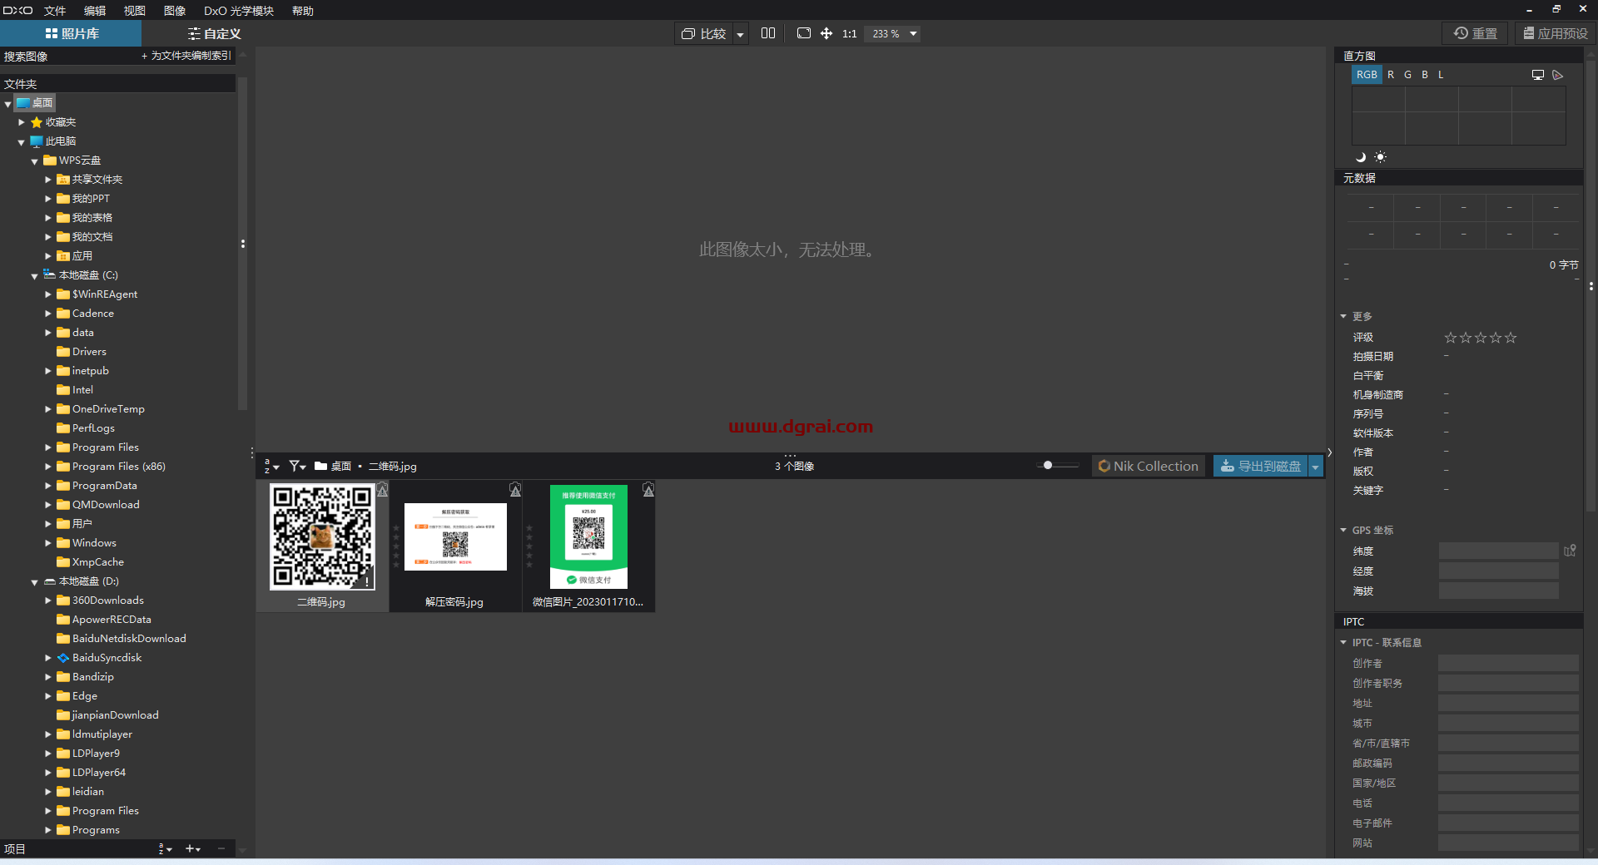
Task: Set rating with the first star
Action: point(1451,338)
